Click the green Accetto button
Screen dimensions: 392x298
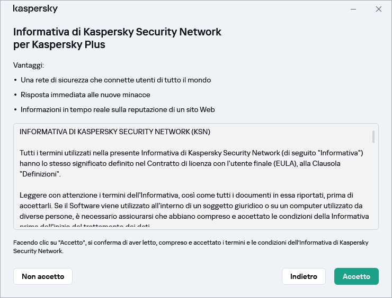pyautogui.click(x=356, y=276)
